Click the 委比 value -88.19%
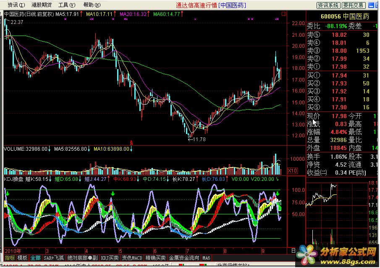 click(x=336, y=26)
